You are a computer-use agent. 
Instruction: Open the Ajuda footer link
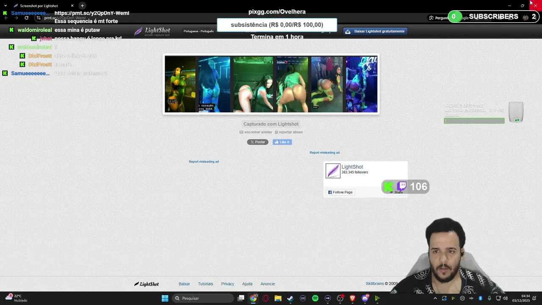[247, 284]
